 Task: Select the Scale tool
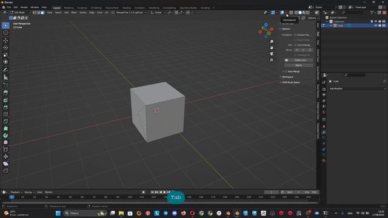5,54
